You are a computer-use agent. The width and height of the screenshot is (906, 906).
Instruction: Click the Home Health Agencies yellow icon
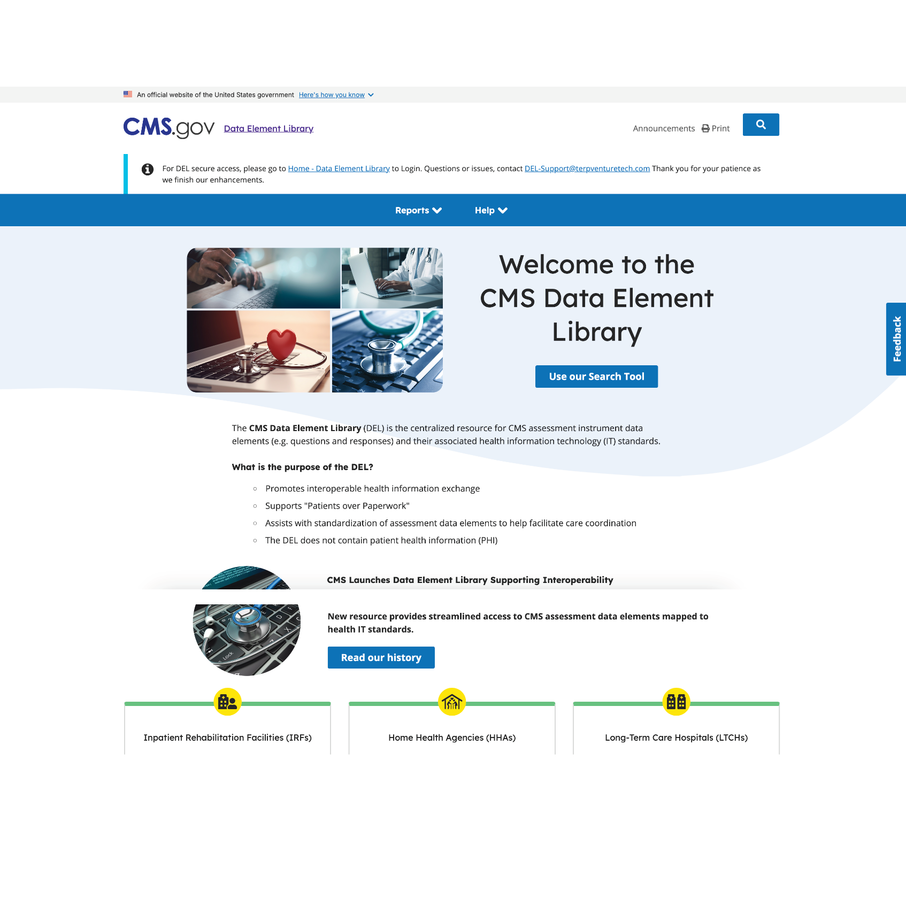coord(452,702)
